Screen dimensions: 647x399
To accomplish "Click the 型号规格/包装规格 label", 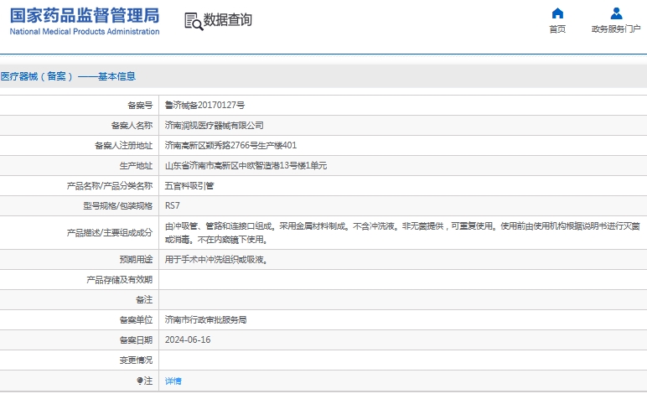I will (x=118, y=205).
